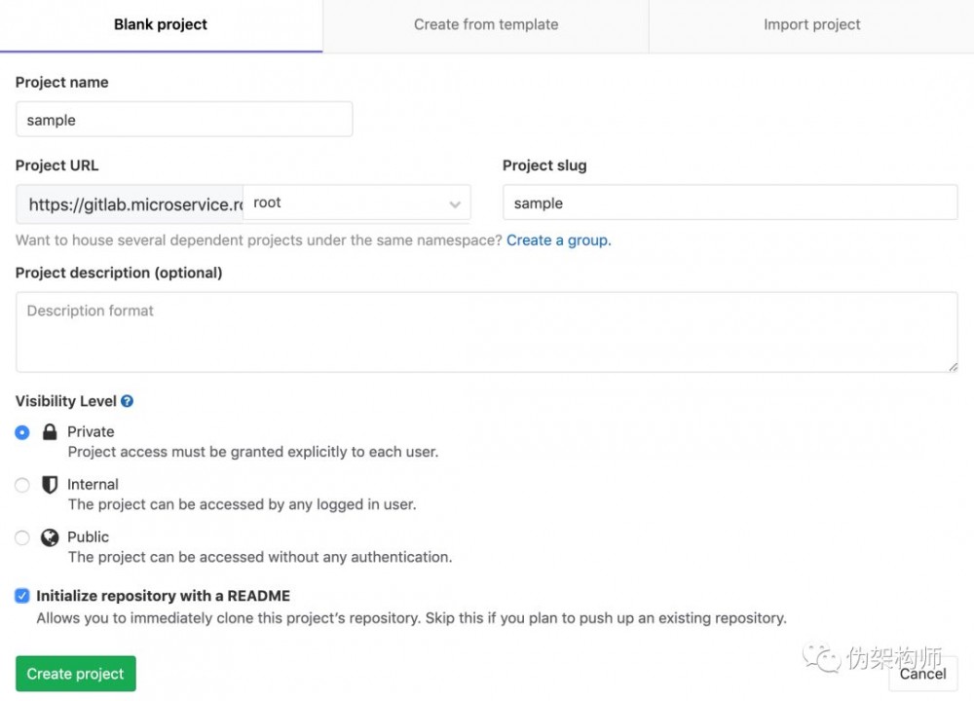The image size is (974, 701).
Task: Choose the Public visibility radio button
Action: pos(22,537)
